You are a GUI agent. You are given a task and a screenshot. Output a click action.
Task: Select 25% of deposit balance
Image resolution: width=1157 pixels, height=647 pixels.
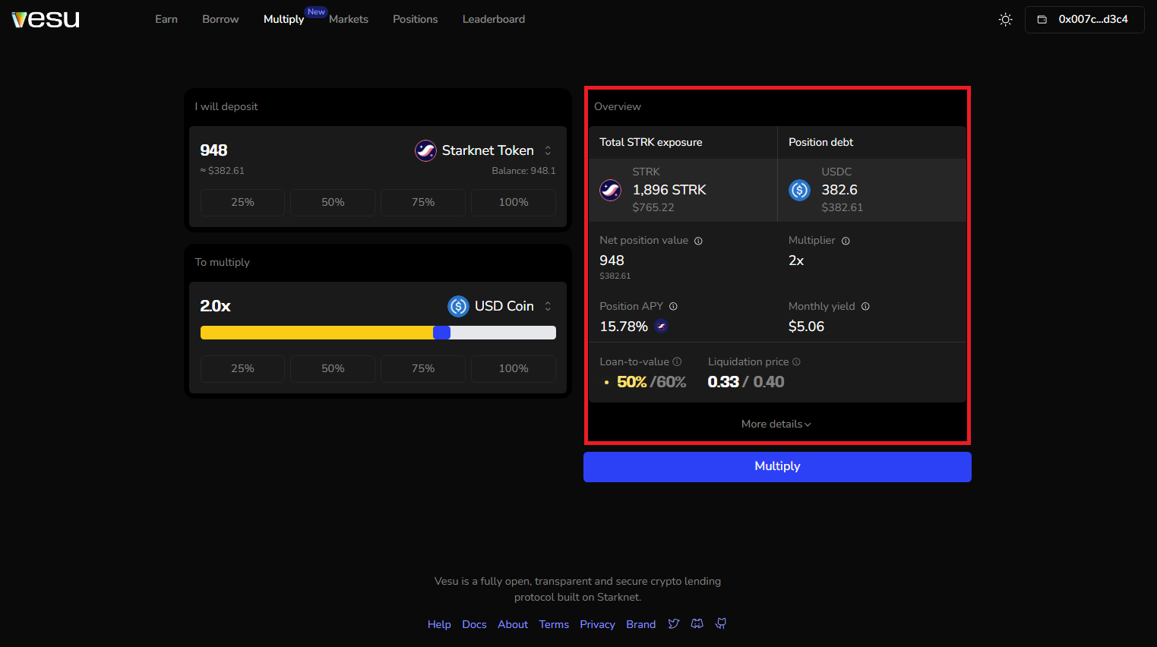click(242, 202)
